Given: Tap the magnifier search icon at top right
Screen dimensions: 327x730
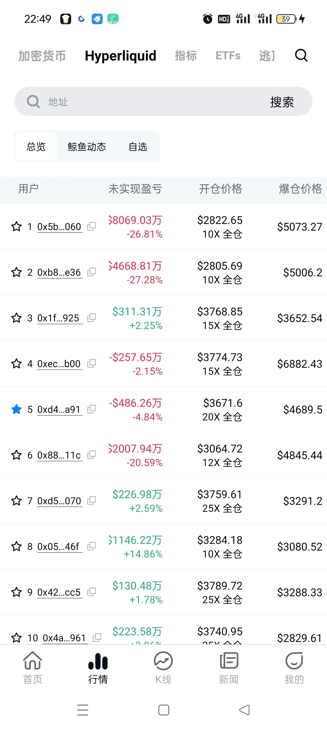Looking at the screenshot, I should 301,55.
